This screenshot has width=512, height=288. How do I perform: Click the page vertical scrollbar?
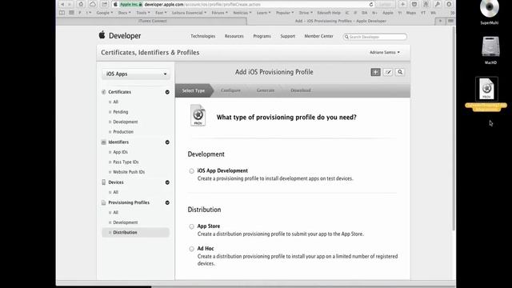coord(454,129)
